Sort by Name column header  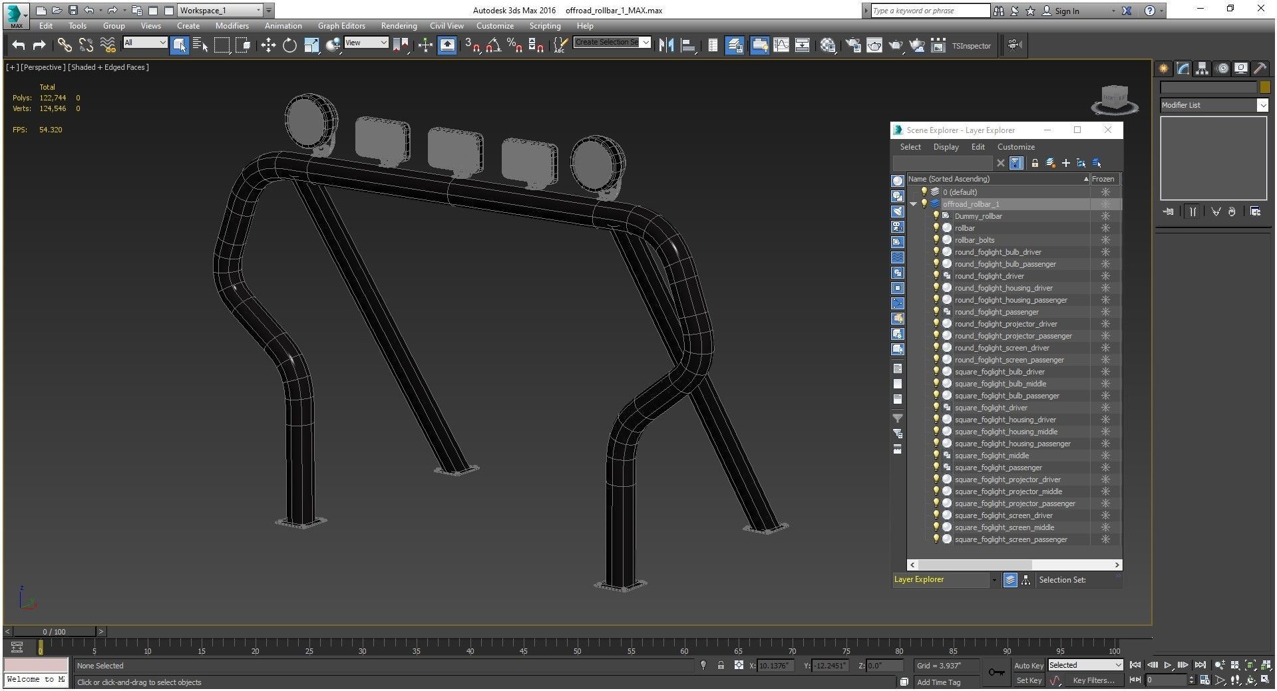coord(998,179)
